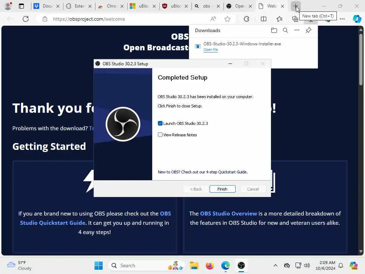Open network status icon in tray

click(298, 265)
